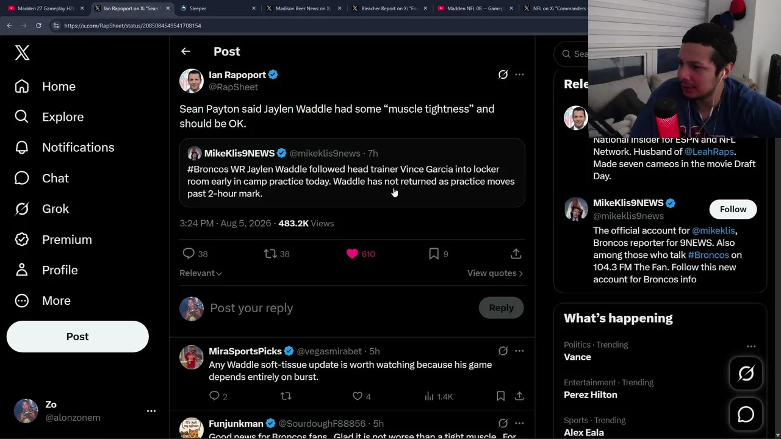
Task: Open More menu in the left sidebar
Action: point(43,301)
